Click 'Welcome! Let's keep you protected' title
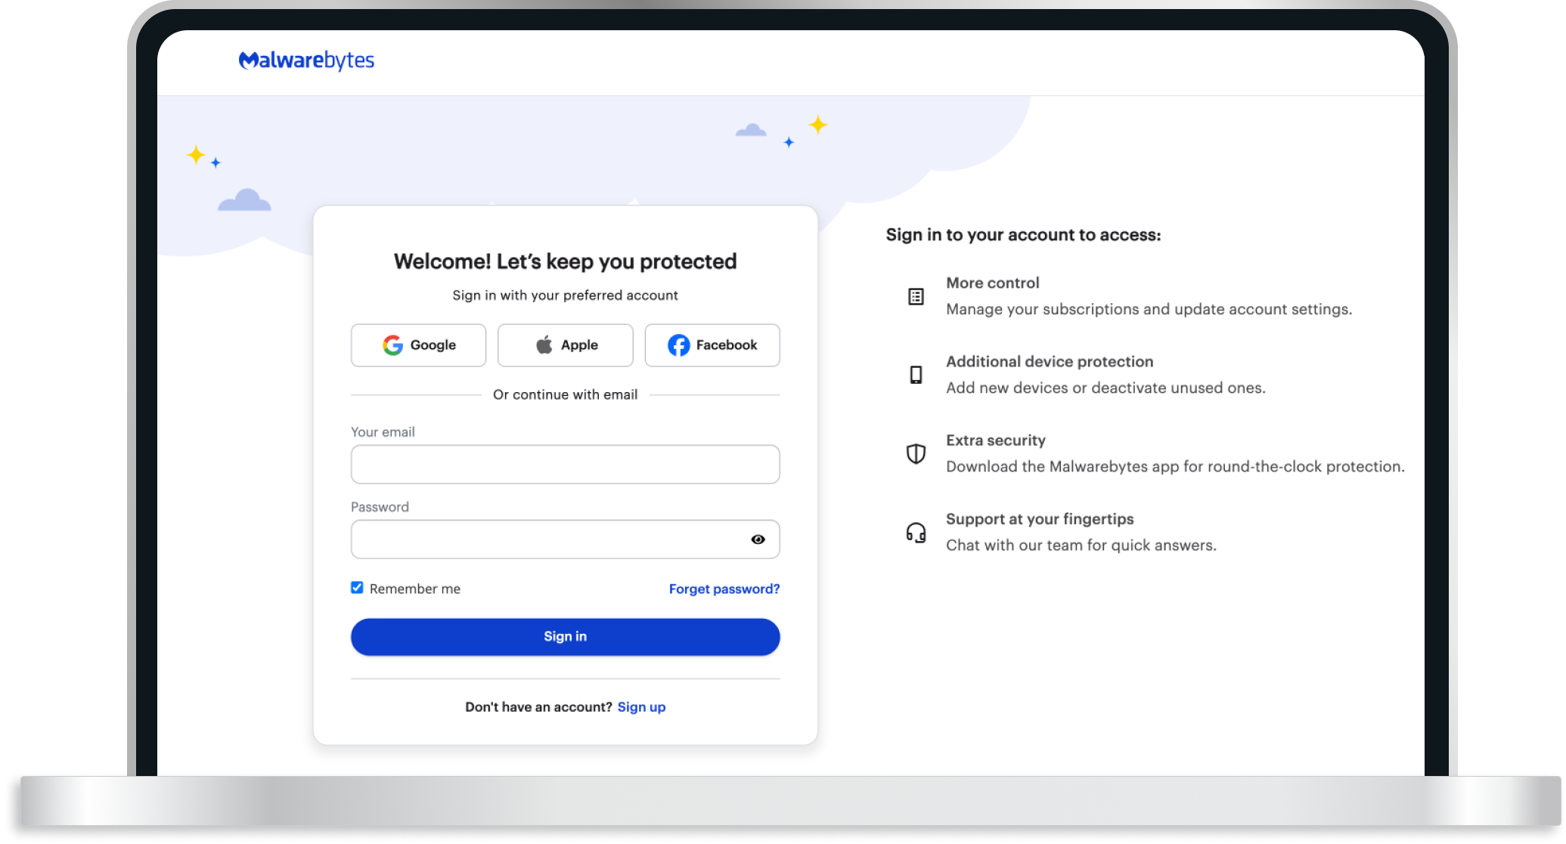The height and width of the screenshot is (844, 1566). [x=565, y=261]
